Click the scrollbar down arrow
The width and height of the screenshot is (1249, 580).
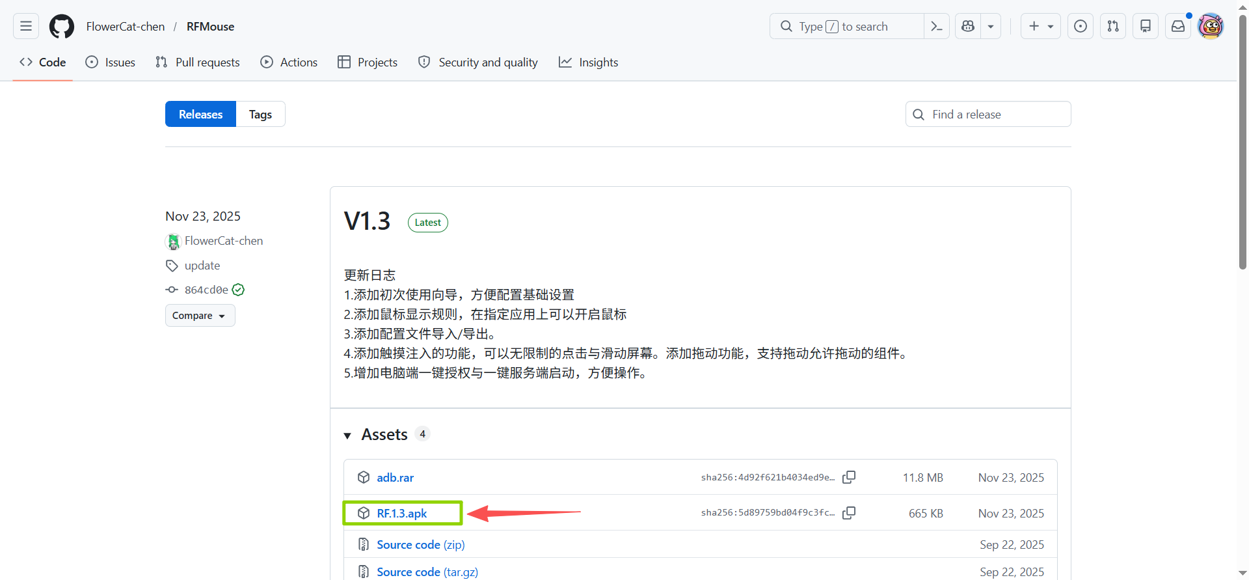click(x=1242, y=573)
